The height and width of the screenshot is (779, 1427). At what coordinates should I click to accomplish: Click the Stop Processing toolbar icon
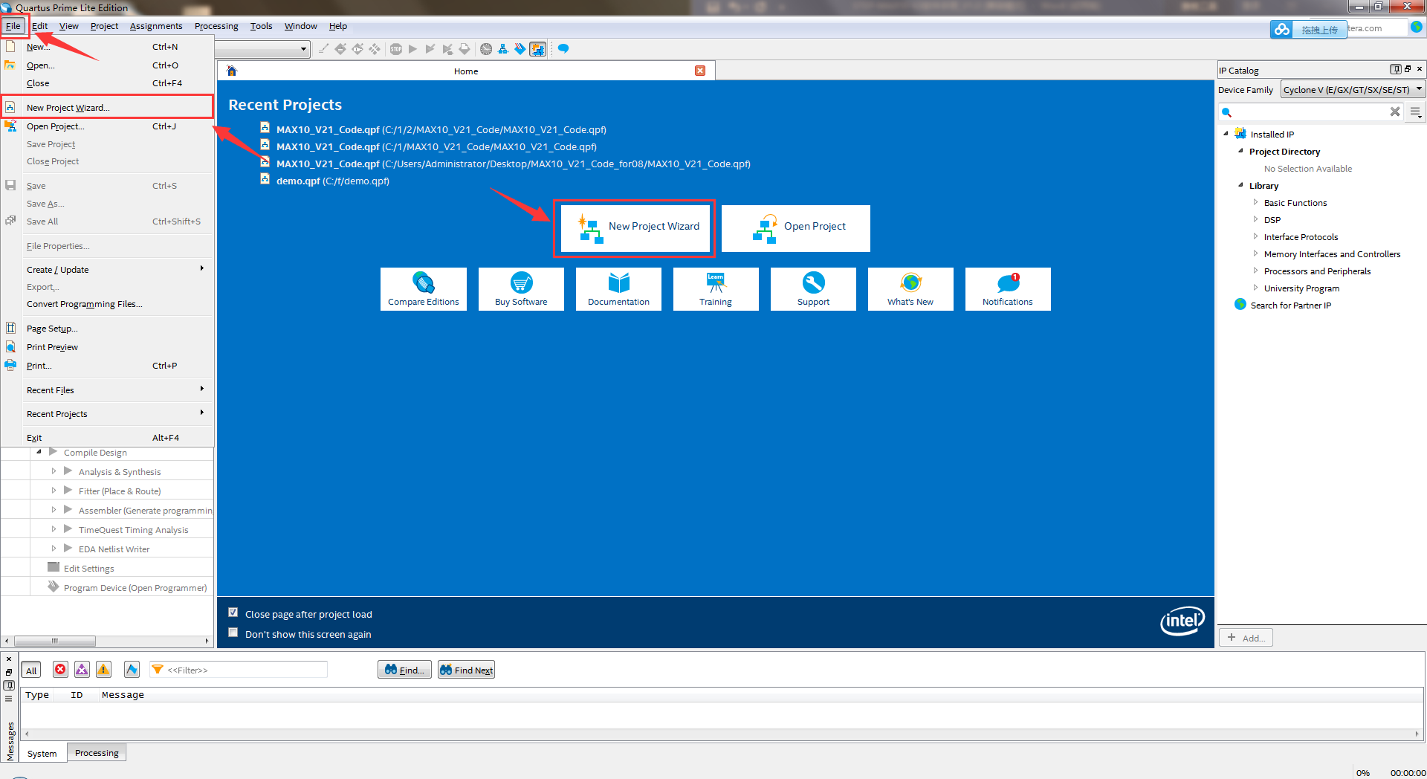[x=396, y=49]
